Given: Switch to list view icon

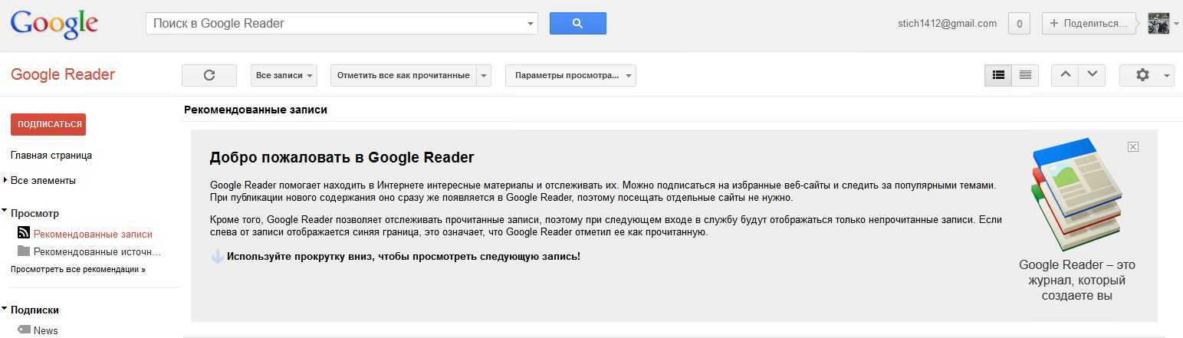Looking at the screenshot, I should coord(1025,75).
